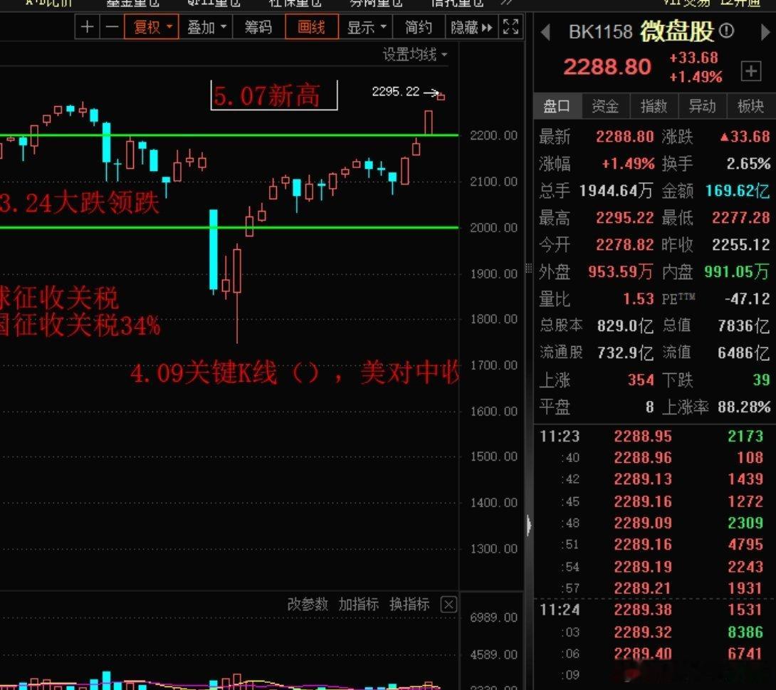776x690 pixels.
Task: Add 微盘股 to watchlist with plus icon
Action: coord(751,71)
